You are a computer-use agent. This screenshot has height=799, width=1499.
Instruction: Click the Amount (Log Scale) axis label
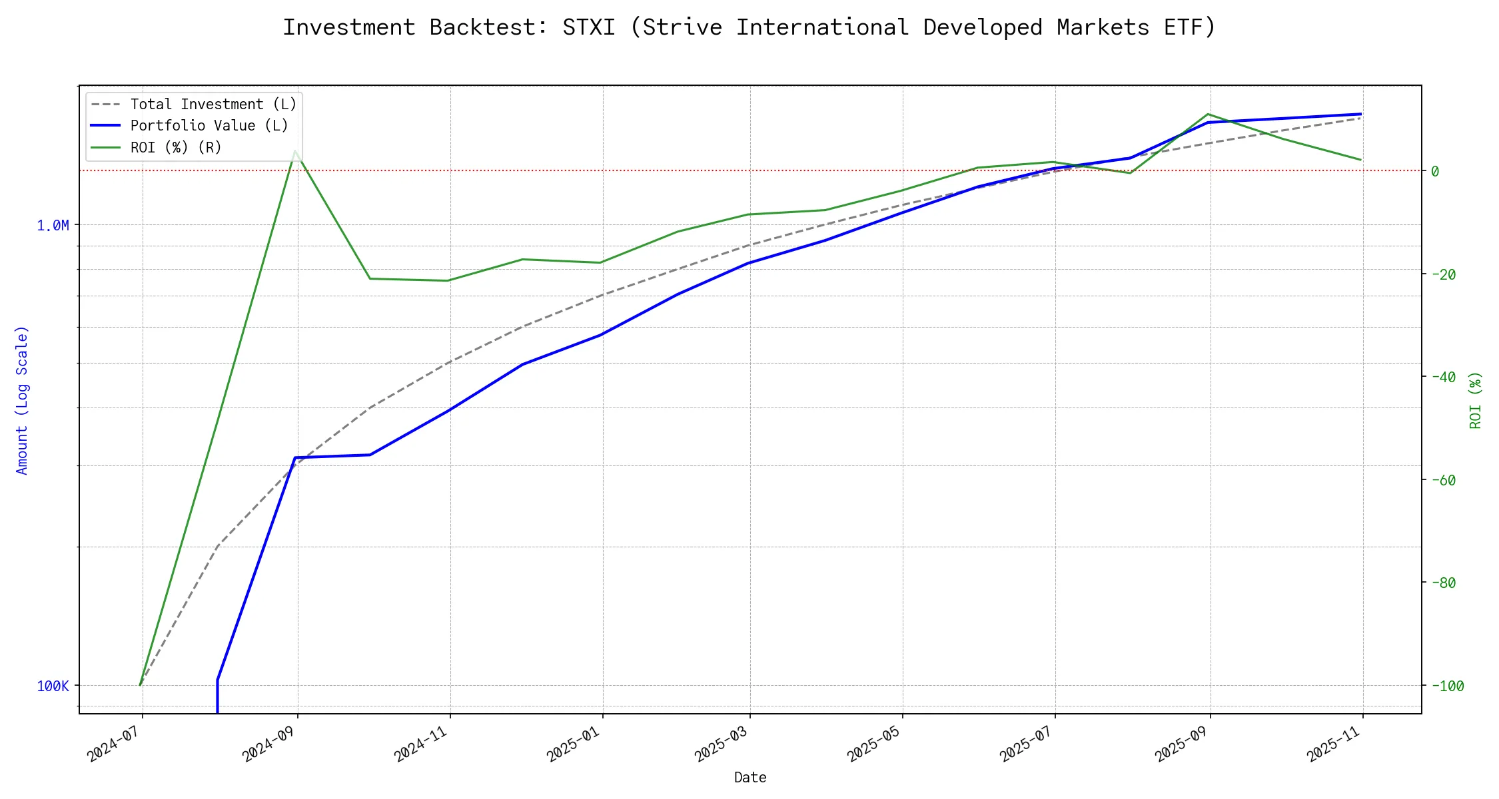(x=22, y=400)
